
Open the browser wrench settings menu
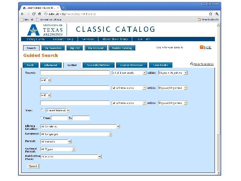[x=217, y=14]
